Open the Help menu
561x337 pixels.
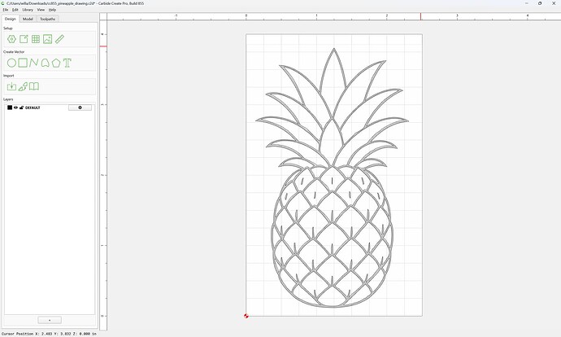pos(52,10)
